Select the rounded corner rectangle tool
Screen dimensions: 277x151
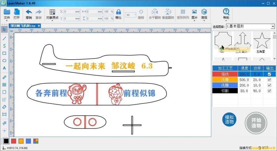pos(4,92)
